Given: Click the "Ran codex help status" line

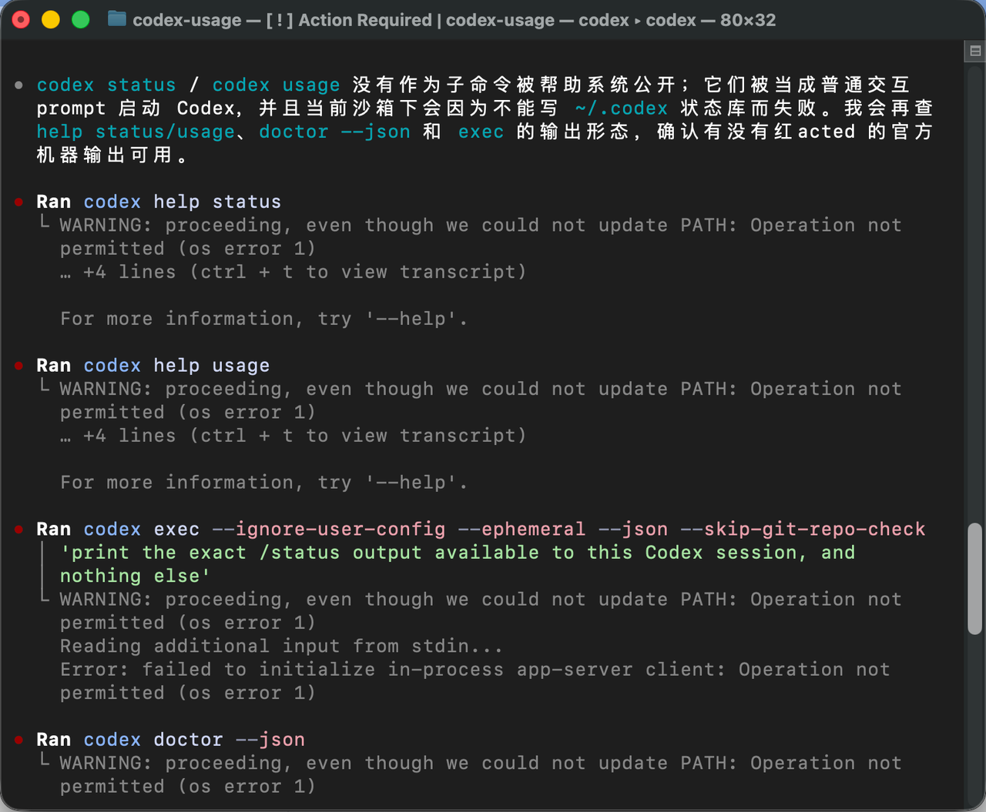Looking at the screenshot, I should pos(159,202).
